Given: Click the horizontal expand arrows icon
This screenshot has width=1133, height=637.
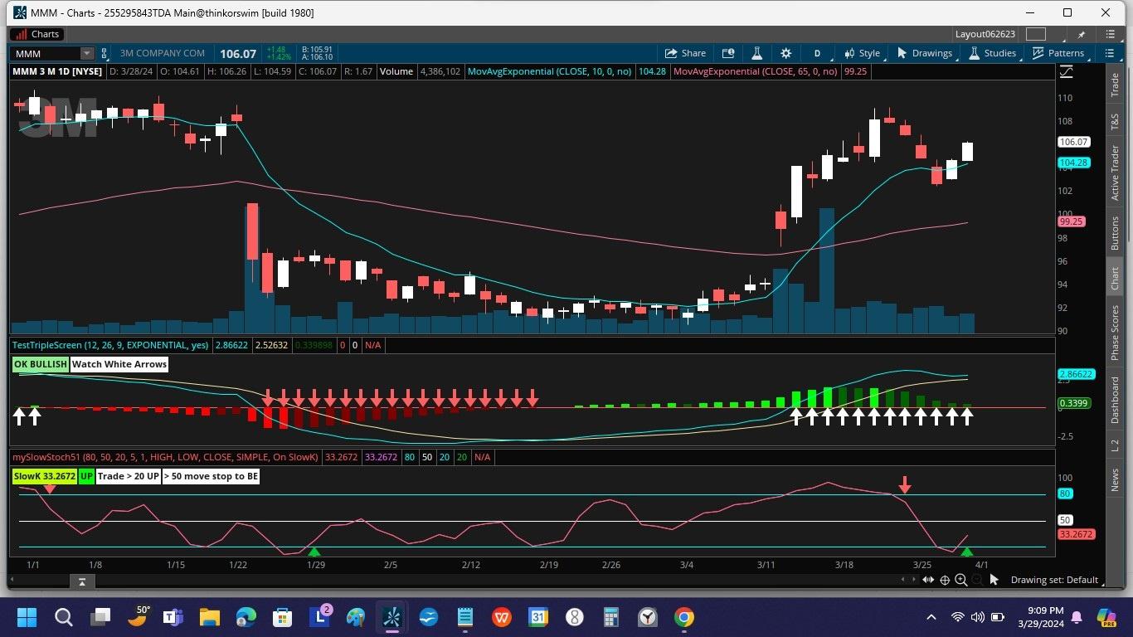Looking at the screenshot, I should pos(928,580).
